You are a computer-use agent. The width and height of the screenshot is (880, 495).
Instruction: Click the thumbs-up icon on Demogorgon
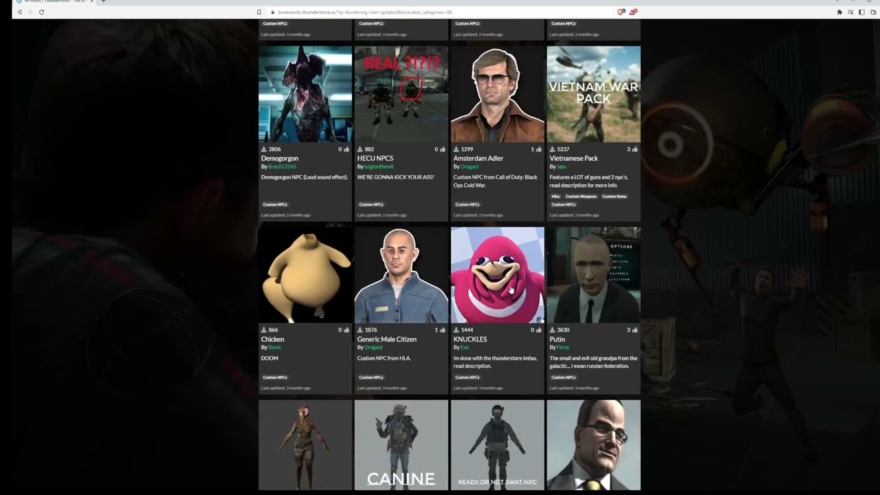[x=346, y=148]
